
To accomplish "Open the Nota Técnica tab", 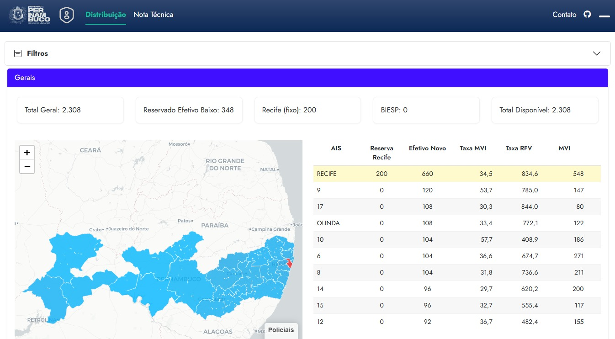I will pos(153,15).
